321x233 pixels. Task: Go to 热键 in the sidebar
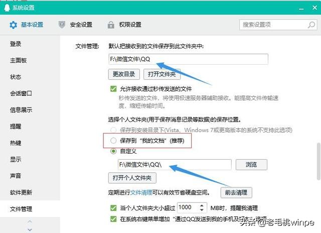pyautogui.click(x=16, y=143)
